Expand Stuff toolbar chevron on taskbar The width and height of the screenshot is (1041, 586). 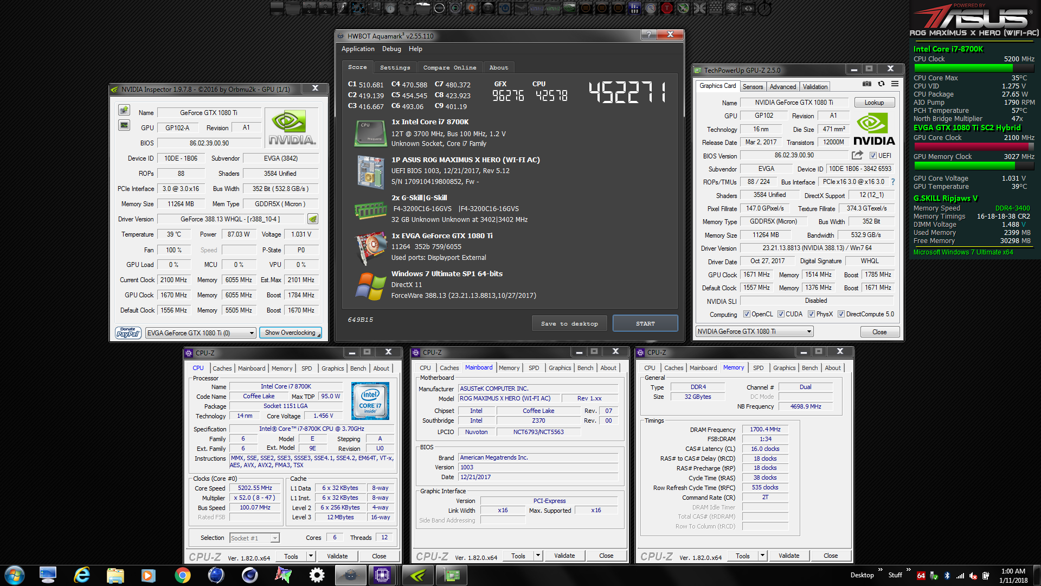(x=909, y=570)
